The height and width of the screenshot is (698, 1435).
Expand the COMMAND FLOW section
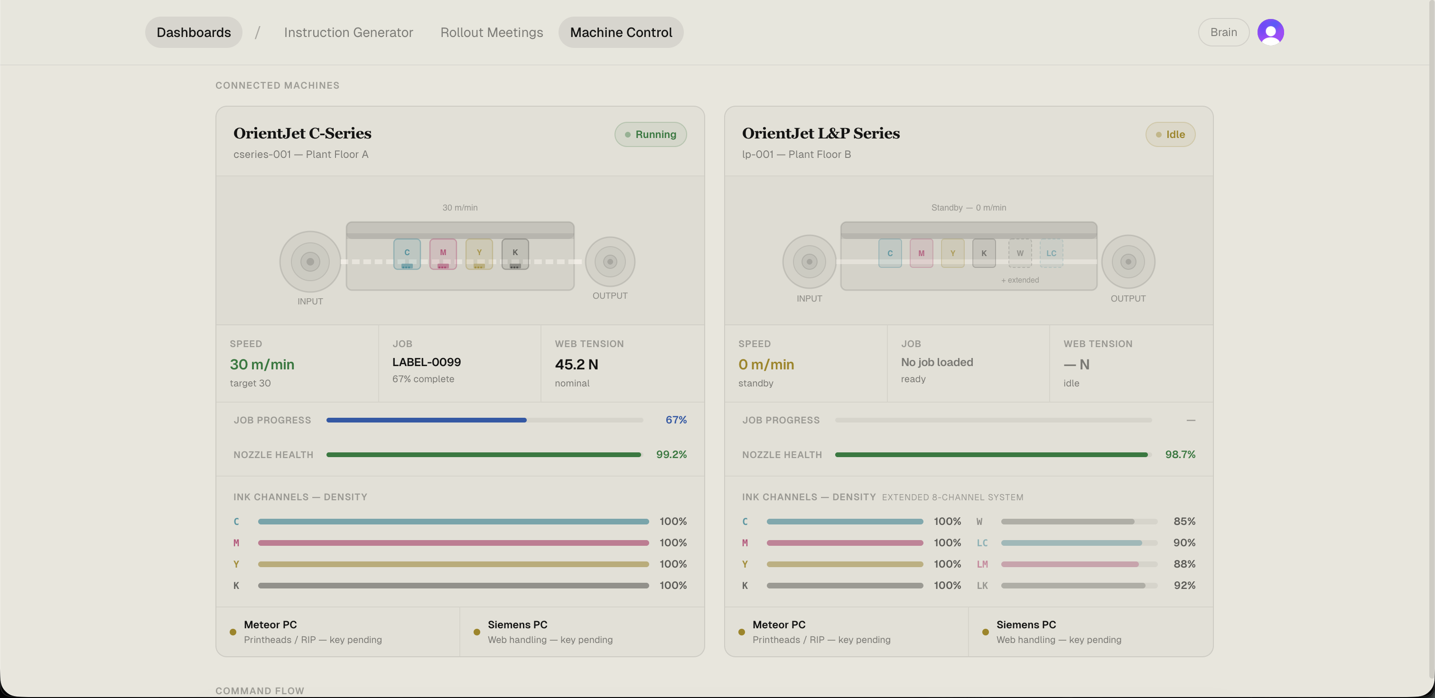tap(260, 690)
